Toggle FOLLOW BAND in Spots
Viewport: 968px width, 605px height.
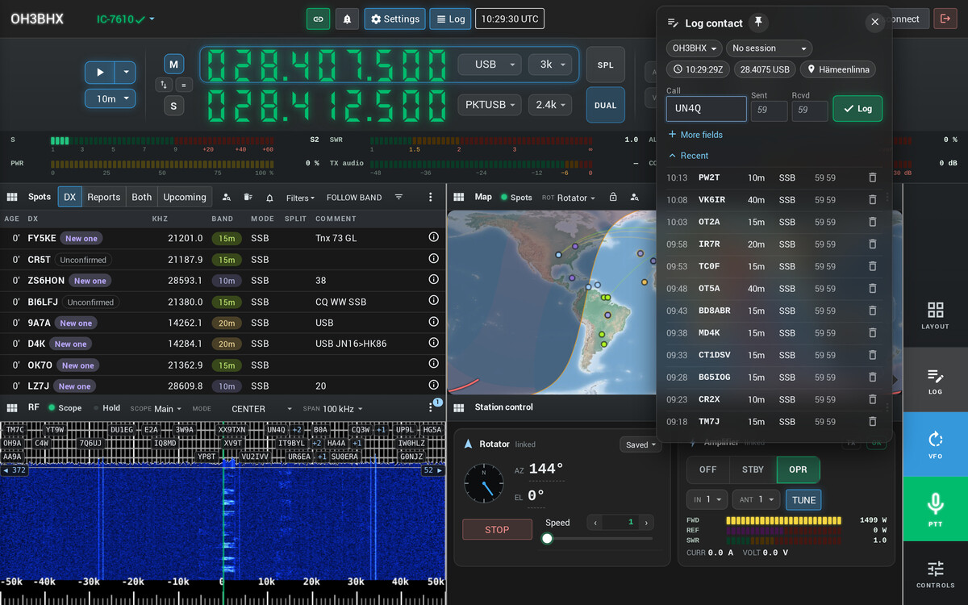tap(354, 197)
